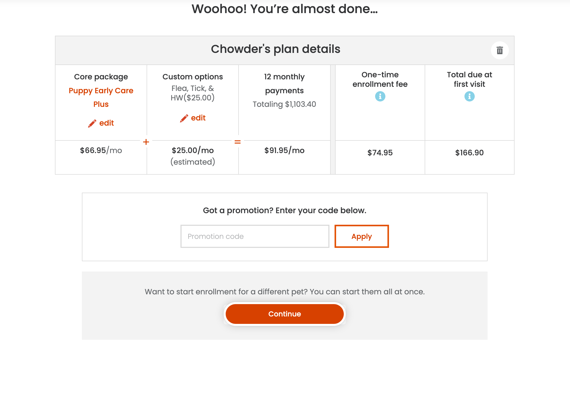Click the Flea, Tick, & HW option text

(193, 93)
